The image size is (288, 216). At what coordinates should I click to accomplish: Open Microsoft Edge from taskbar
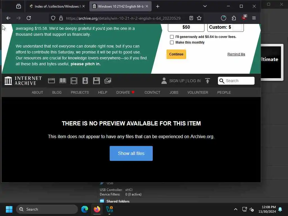point(85,209)
